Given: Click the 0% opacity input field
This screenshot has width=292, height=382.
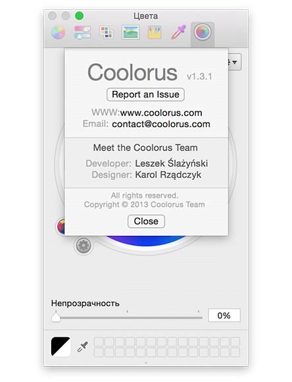Looking at the screenshot, I should 224,315.
